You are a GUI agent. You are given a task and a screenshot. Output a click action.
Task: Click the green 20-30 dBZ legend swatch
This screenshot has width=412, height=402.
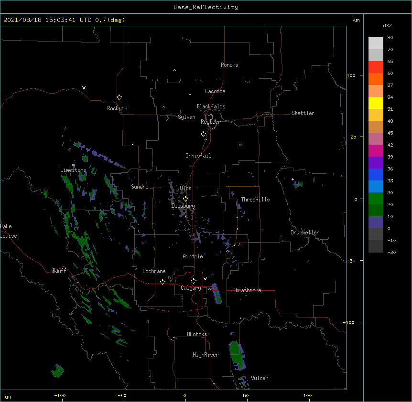coord(376,199)
